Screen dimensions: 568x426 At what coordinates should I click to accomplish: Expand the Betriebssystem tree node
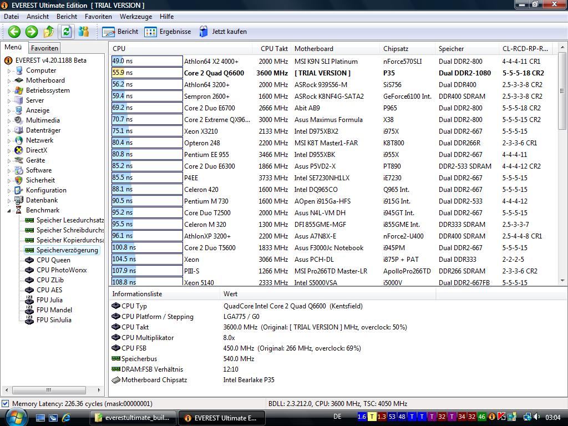click(x=9, y=91)
